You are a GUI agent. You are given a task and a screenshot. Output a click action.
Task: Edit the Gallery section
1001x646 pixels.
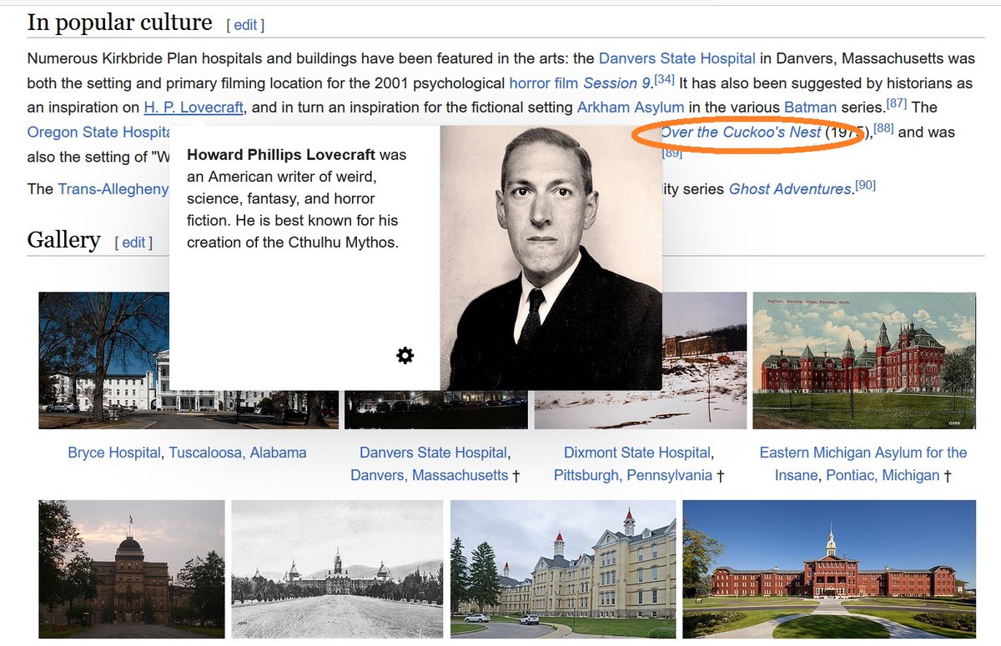(133, 243)
